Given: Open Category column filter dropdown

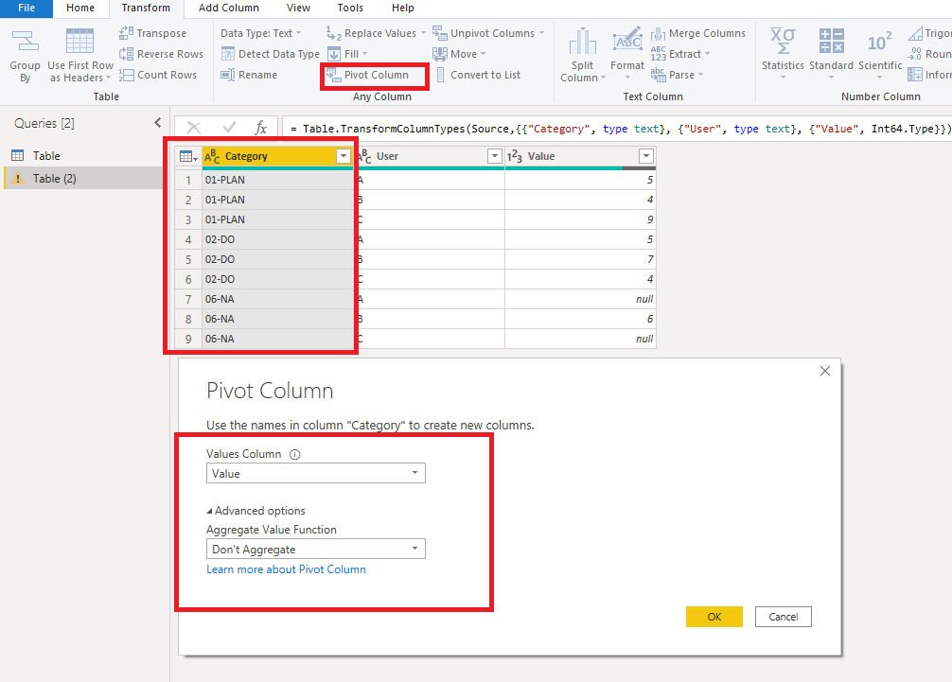Looking at the screenshot, I should click(x=343, y=156).
